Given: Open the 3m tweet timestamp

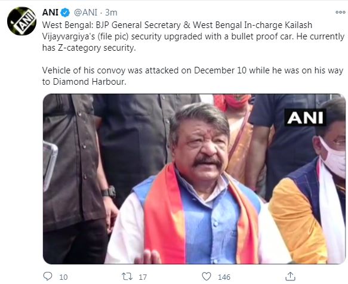Looking at the screenshot, I should (111, 13).
